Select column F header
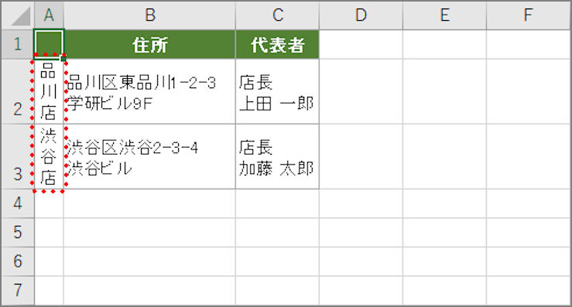The width and height of the screenshot is (572, 307). [x=528, y=15]
